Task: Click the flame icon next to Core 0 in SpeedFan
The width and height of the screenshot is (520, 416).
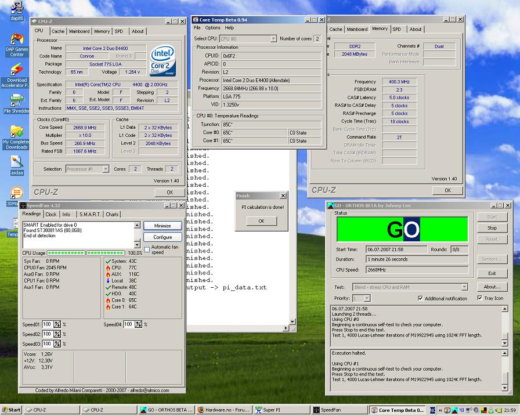Action: click(x=108, y=300)
